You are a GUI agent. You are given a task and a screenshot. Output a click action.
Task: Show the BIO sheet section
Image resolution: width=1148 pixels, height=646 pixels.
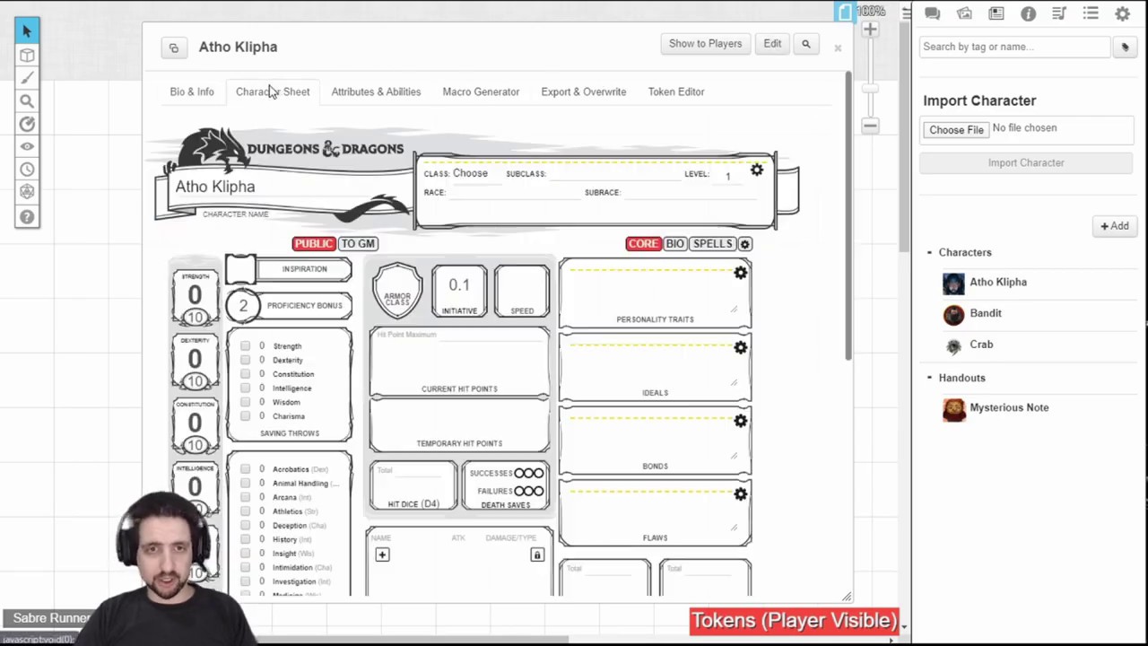click(x=675, y=244)
